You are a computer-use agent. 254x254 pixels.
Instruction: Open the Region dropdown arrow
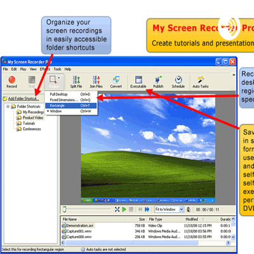click(59, 78)
